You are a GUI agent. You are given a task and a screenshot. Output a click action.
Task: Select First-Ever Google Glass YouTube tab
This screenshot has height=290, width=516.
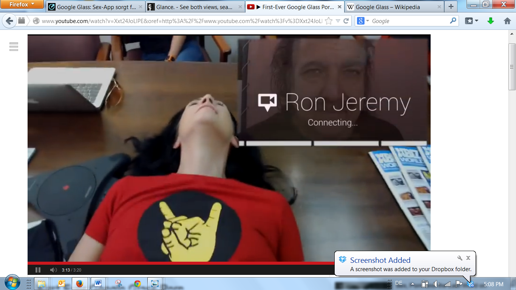pyautogui.click(x=295, y=7)
